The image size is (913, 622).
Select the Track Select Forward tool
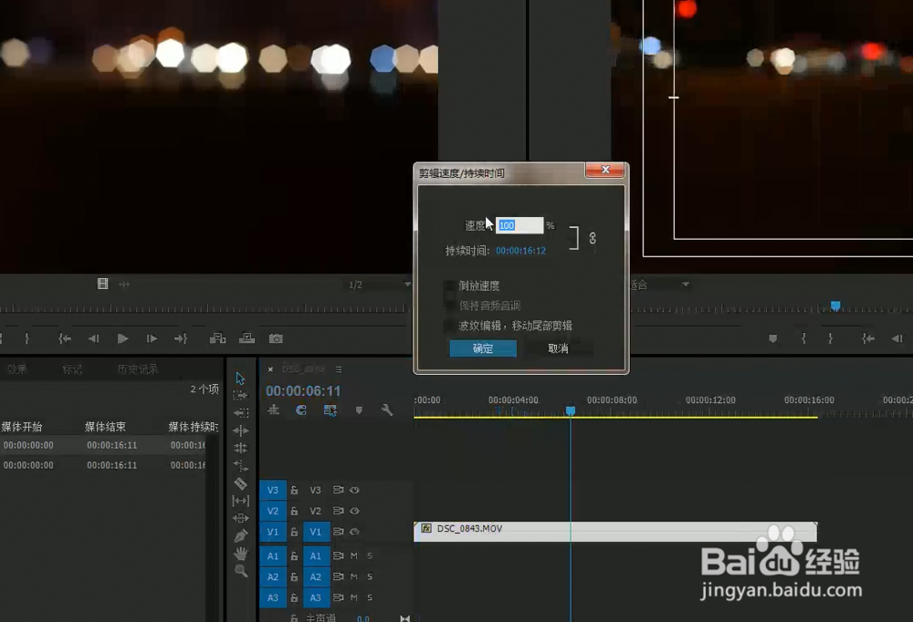pyautogui.click(x=240, y=396)
